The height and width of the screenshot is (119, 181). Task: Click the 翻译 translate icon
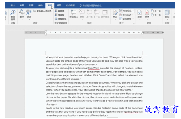(22, 12)
